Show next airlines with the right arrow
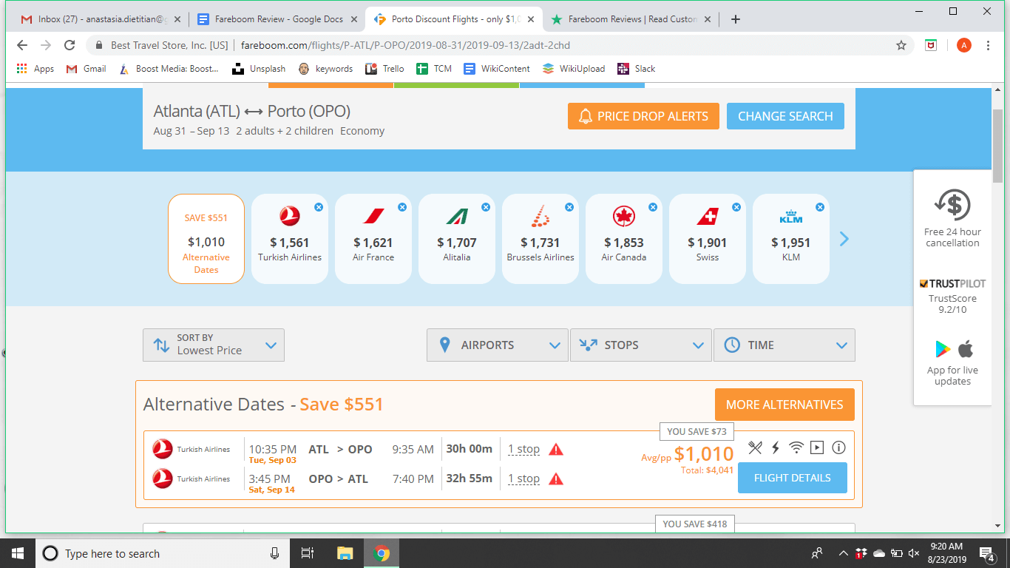Viewport: 1010px width, 568px height. point(844,239)
